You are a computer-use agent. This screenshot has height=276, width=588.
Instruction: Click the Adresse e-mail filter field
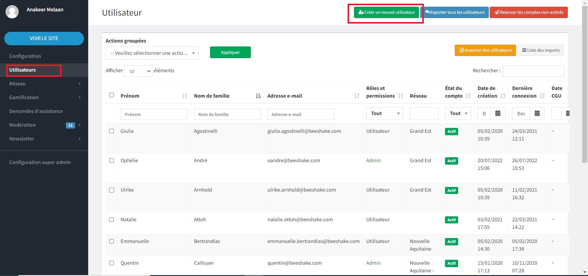(301, 114)
